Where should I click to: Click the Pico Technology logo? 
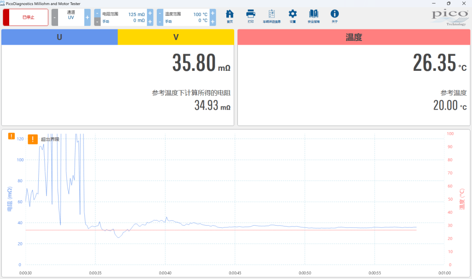(449, 17)
